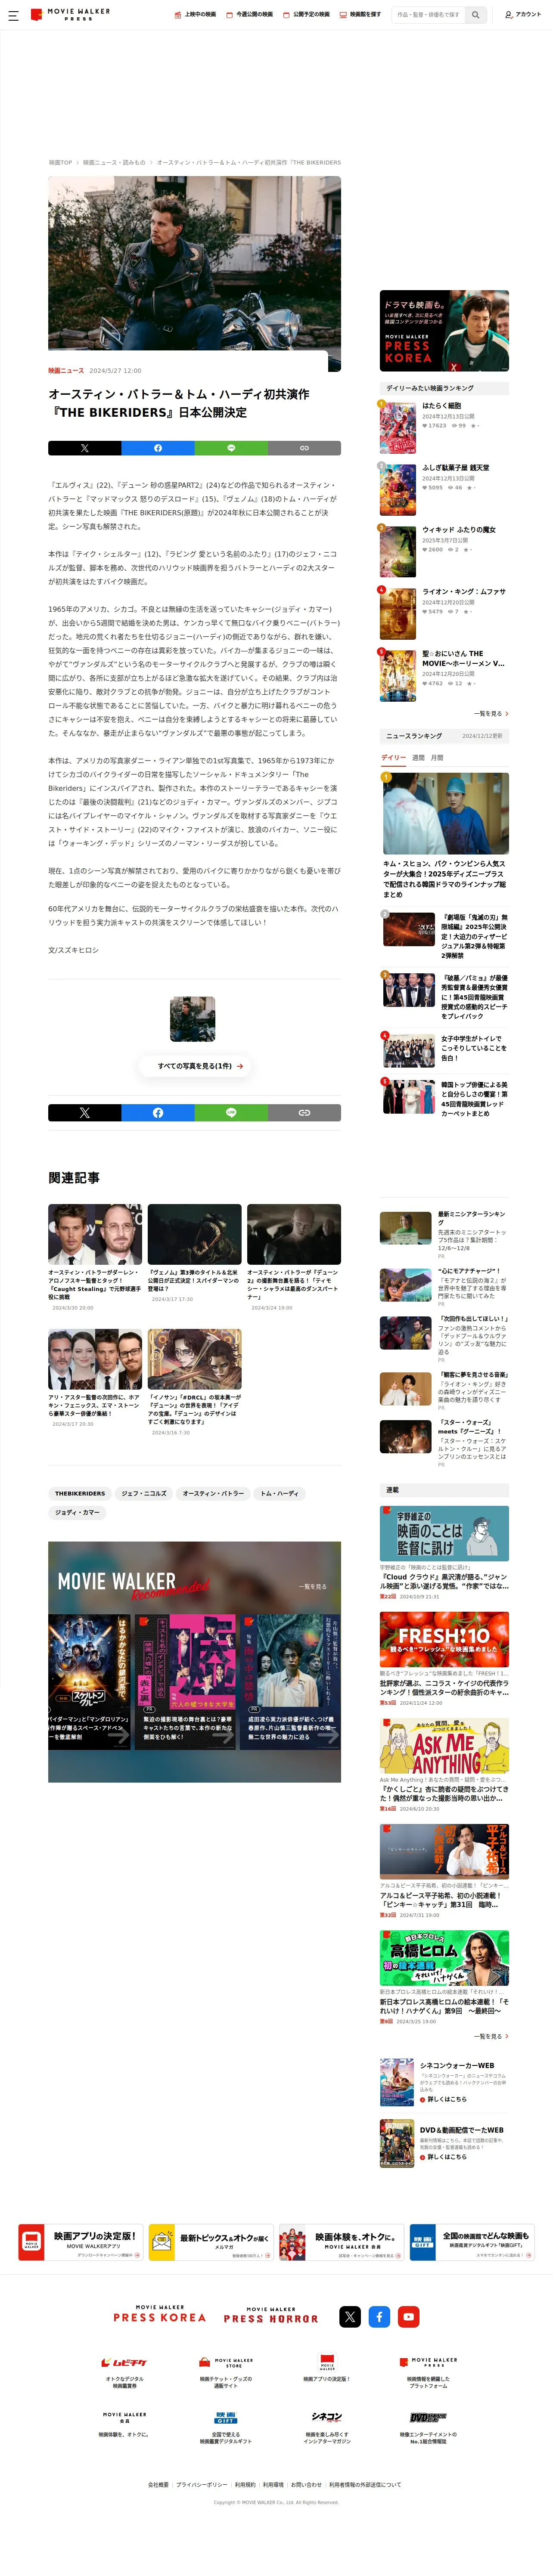
Task: Share via LINE using the bottom share bar
Action: coord(231,1112)
